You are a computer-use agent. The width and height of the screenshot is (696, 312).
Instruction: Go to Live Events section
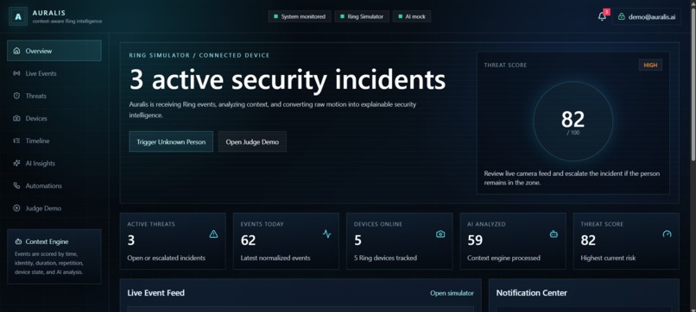(54, 73)
